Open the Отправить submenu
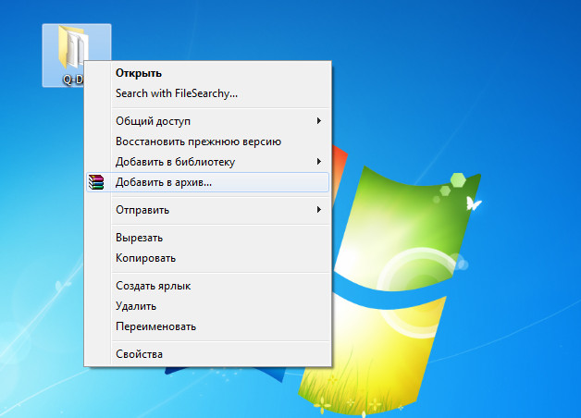Image resolution: width=581 pixels, height=418 pixels. point(207,210)
